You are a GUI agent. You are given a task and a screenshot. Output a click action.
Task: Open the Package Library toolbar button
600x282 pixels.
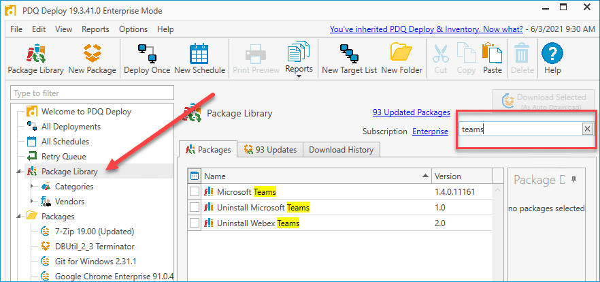tap(35, 59)
